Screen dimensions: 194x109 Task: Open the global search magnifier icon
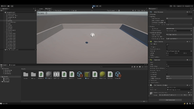[174, 6]
